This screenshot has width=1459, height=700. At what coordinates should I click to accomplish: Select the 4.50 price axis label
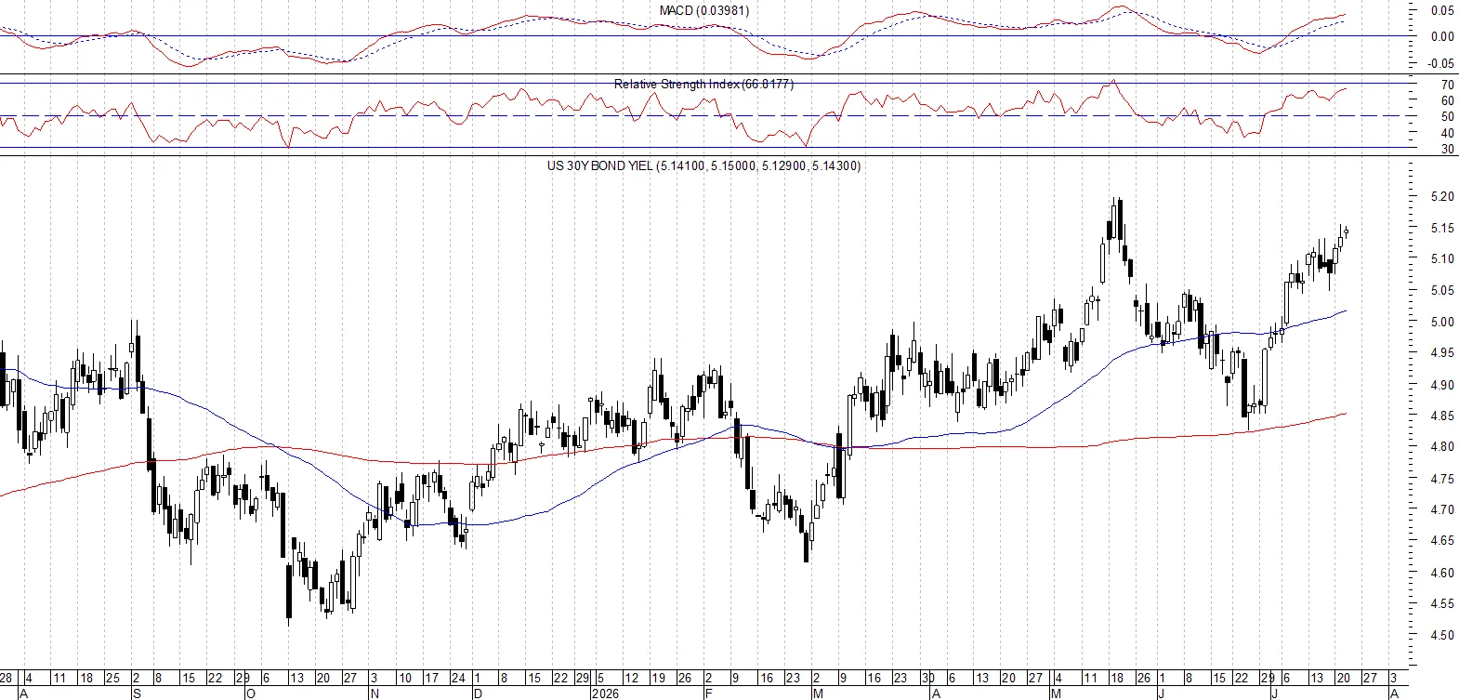[1443, 636]
